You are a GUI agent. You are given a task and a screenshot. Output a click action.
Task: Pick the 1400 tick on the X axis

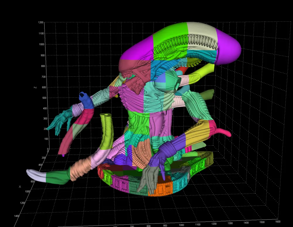pos(17,216)
